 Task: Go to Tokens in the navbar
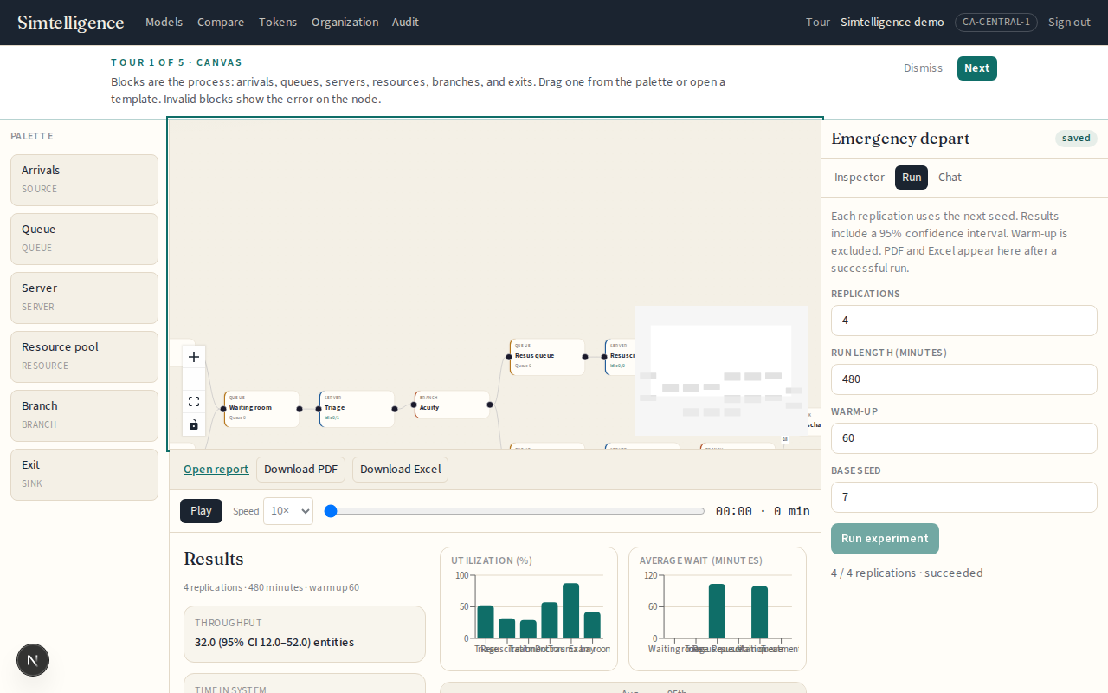[278, 23]
